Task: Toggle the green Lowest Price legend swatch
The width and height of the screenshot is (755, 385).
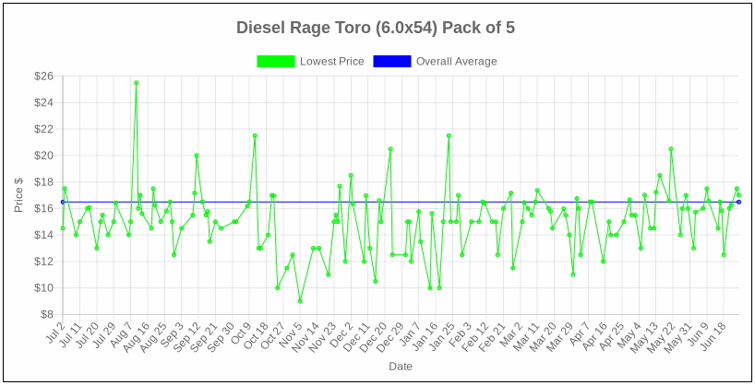Action: pos(275,62)
